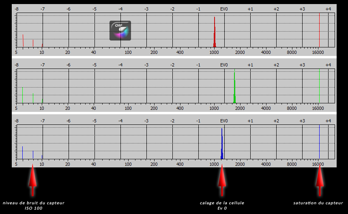
Task: Click the 4000 value under the red histogram
Action: pos(266,52)
